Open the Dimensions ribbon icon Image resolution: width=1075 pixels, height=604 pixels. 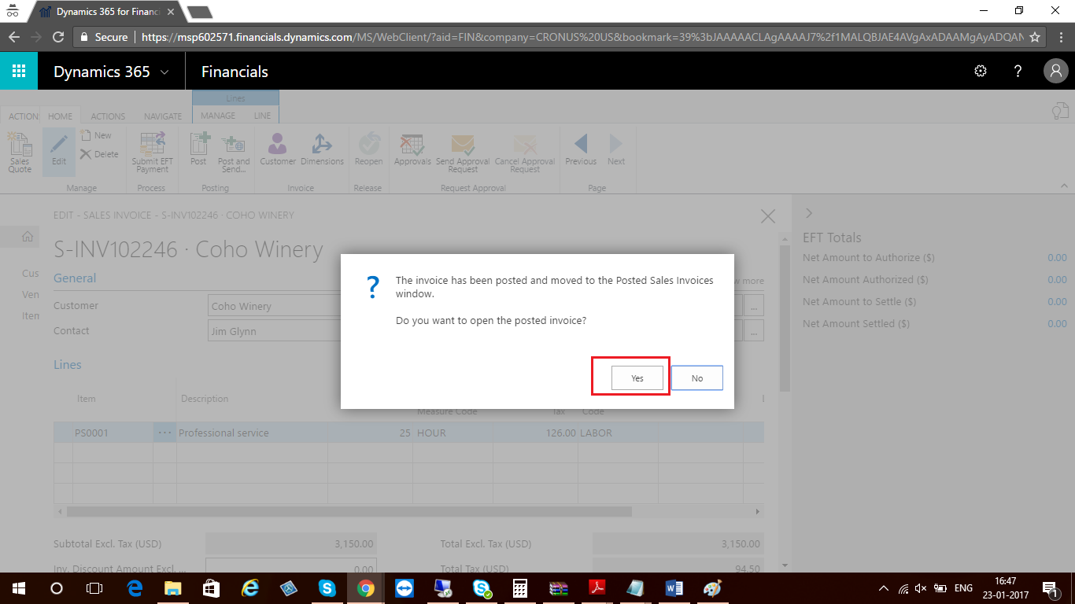(x=322, y=149)
